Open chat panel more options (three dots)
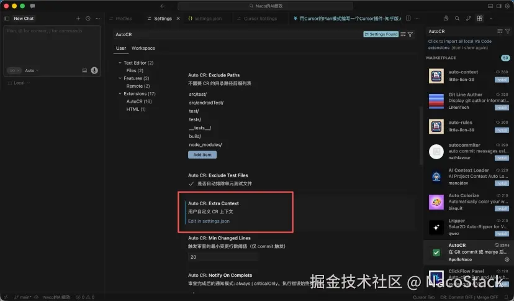 click(97, 19)
